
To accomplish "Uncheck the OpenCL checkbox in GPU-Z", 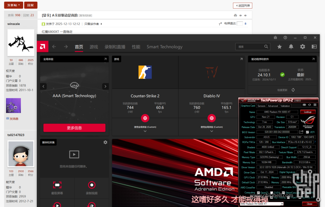I will 258,192.
